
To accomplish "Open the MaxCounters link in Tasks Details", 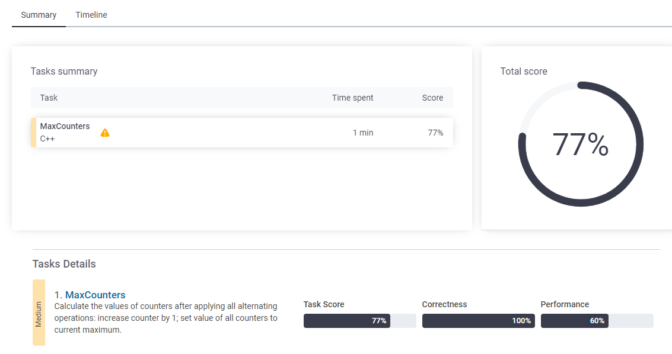I will [x=95, y=295].
